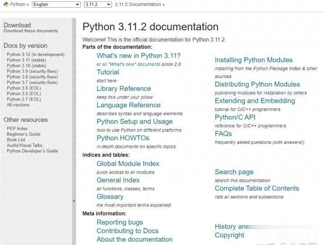Open Global Module Index
The width and height of the screenshot is (325, 245).
tap(128, 164)
